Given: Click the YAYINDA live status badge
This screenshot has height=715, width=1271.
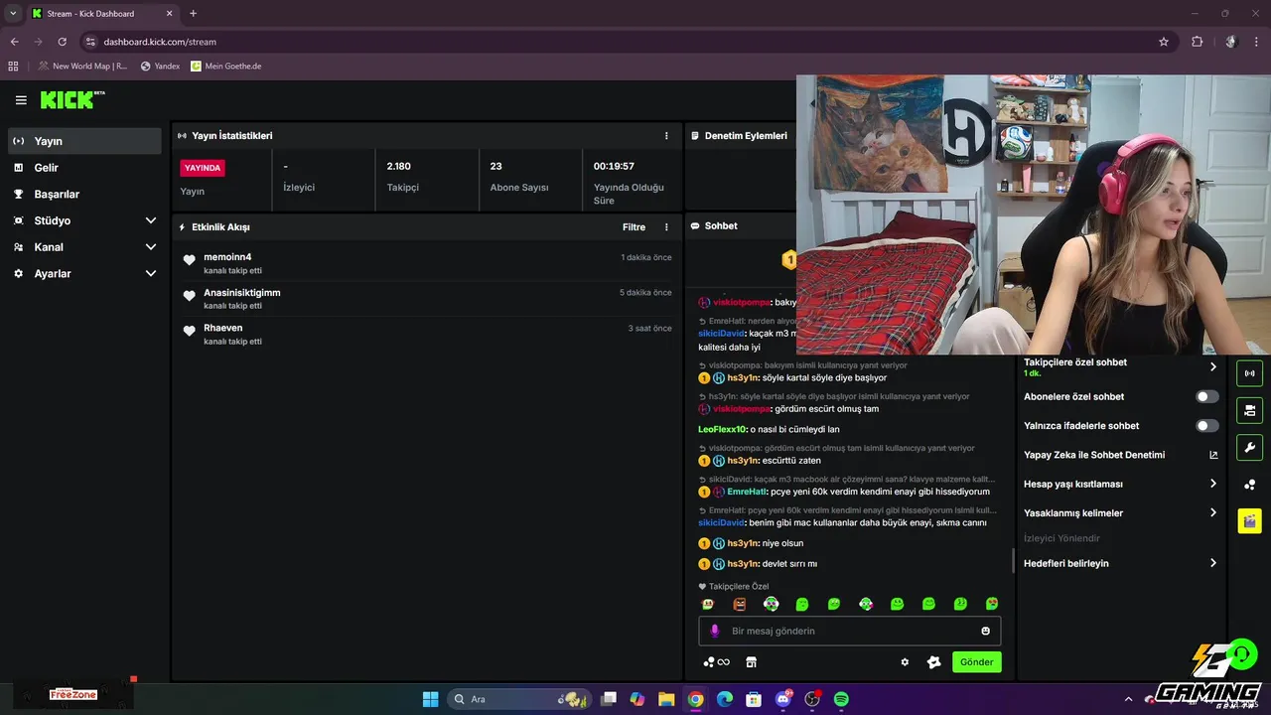Looking at the screenshot, I should click(203, 168).
